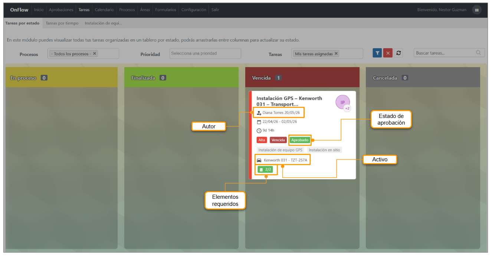
Task: Open the Tareas filter dropdown
Action: tap(327, 53)
